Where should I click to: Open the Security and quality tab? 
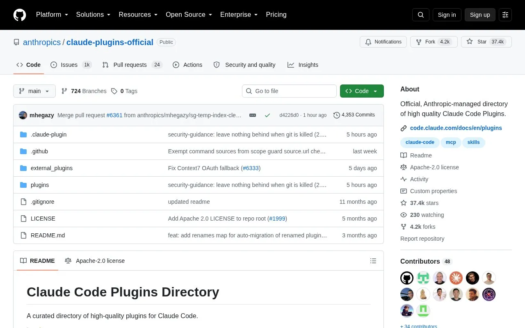coord(244,65)
